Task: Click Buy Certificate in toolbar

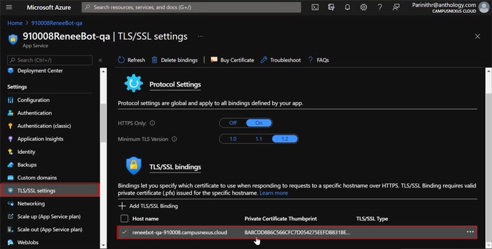Action: 232,60
